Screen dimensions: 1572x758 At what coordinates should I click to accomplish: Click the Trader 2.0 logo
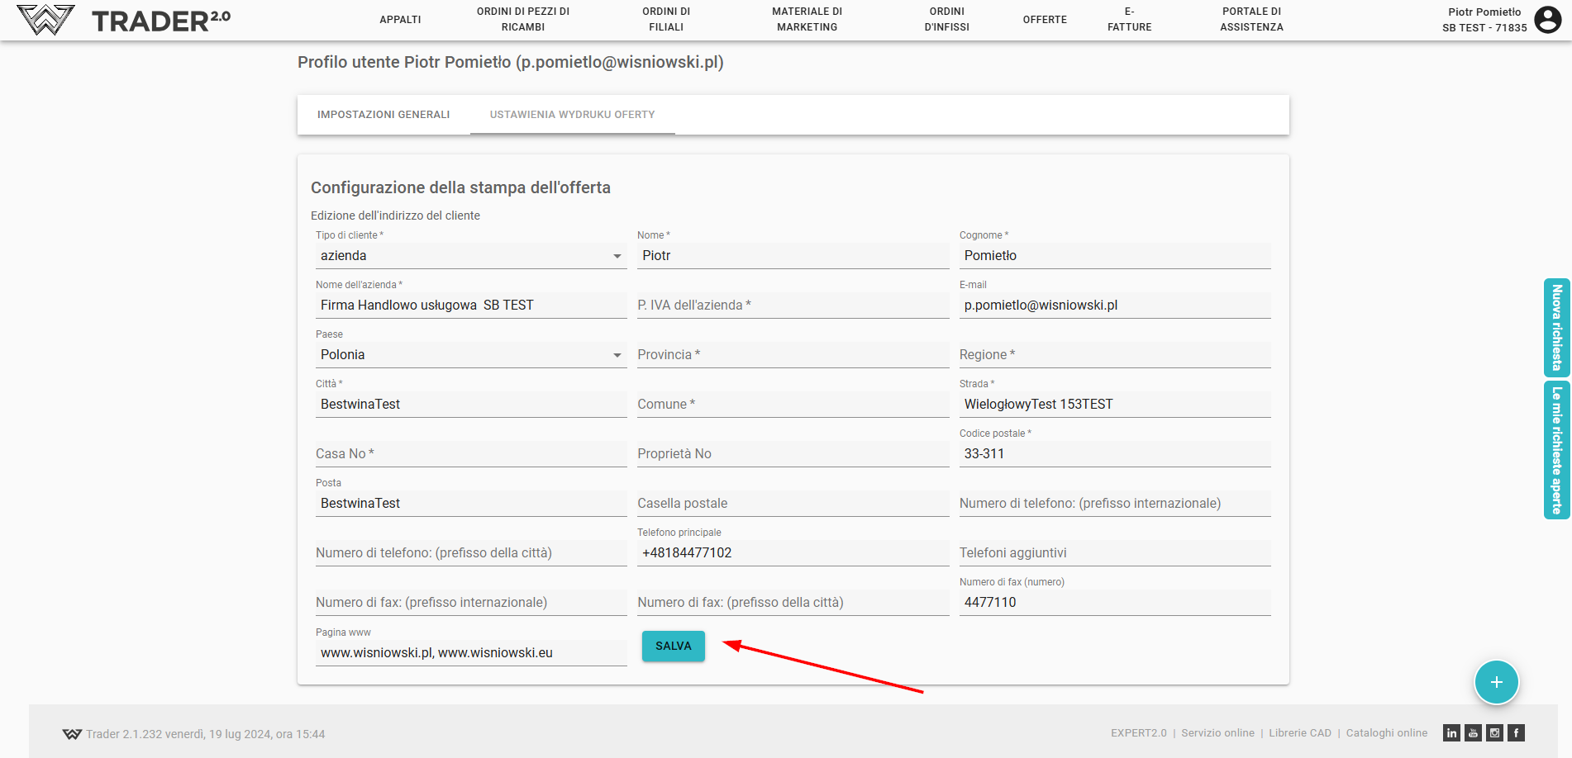(x=124, y=20)
